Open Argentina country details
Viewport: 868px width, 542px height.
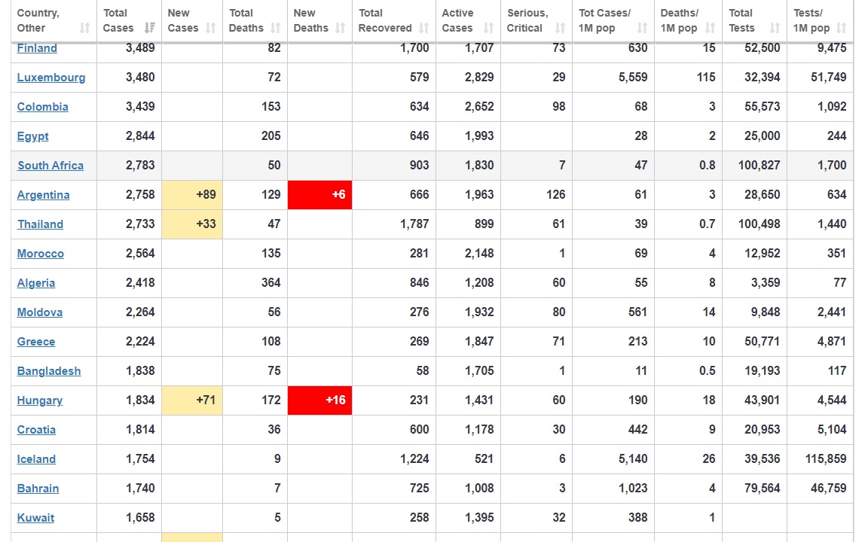pos(43,195)
